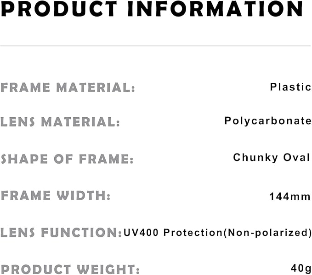Click the word Oval in shape value
Screen dimensions: 312x275
coord(297,158)
